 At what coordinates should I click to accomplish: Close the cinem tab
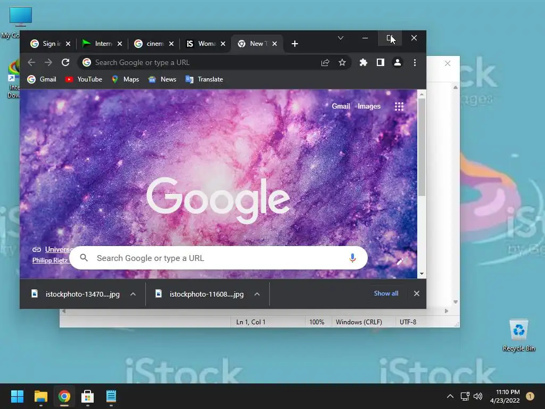point(171,44)
